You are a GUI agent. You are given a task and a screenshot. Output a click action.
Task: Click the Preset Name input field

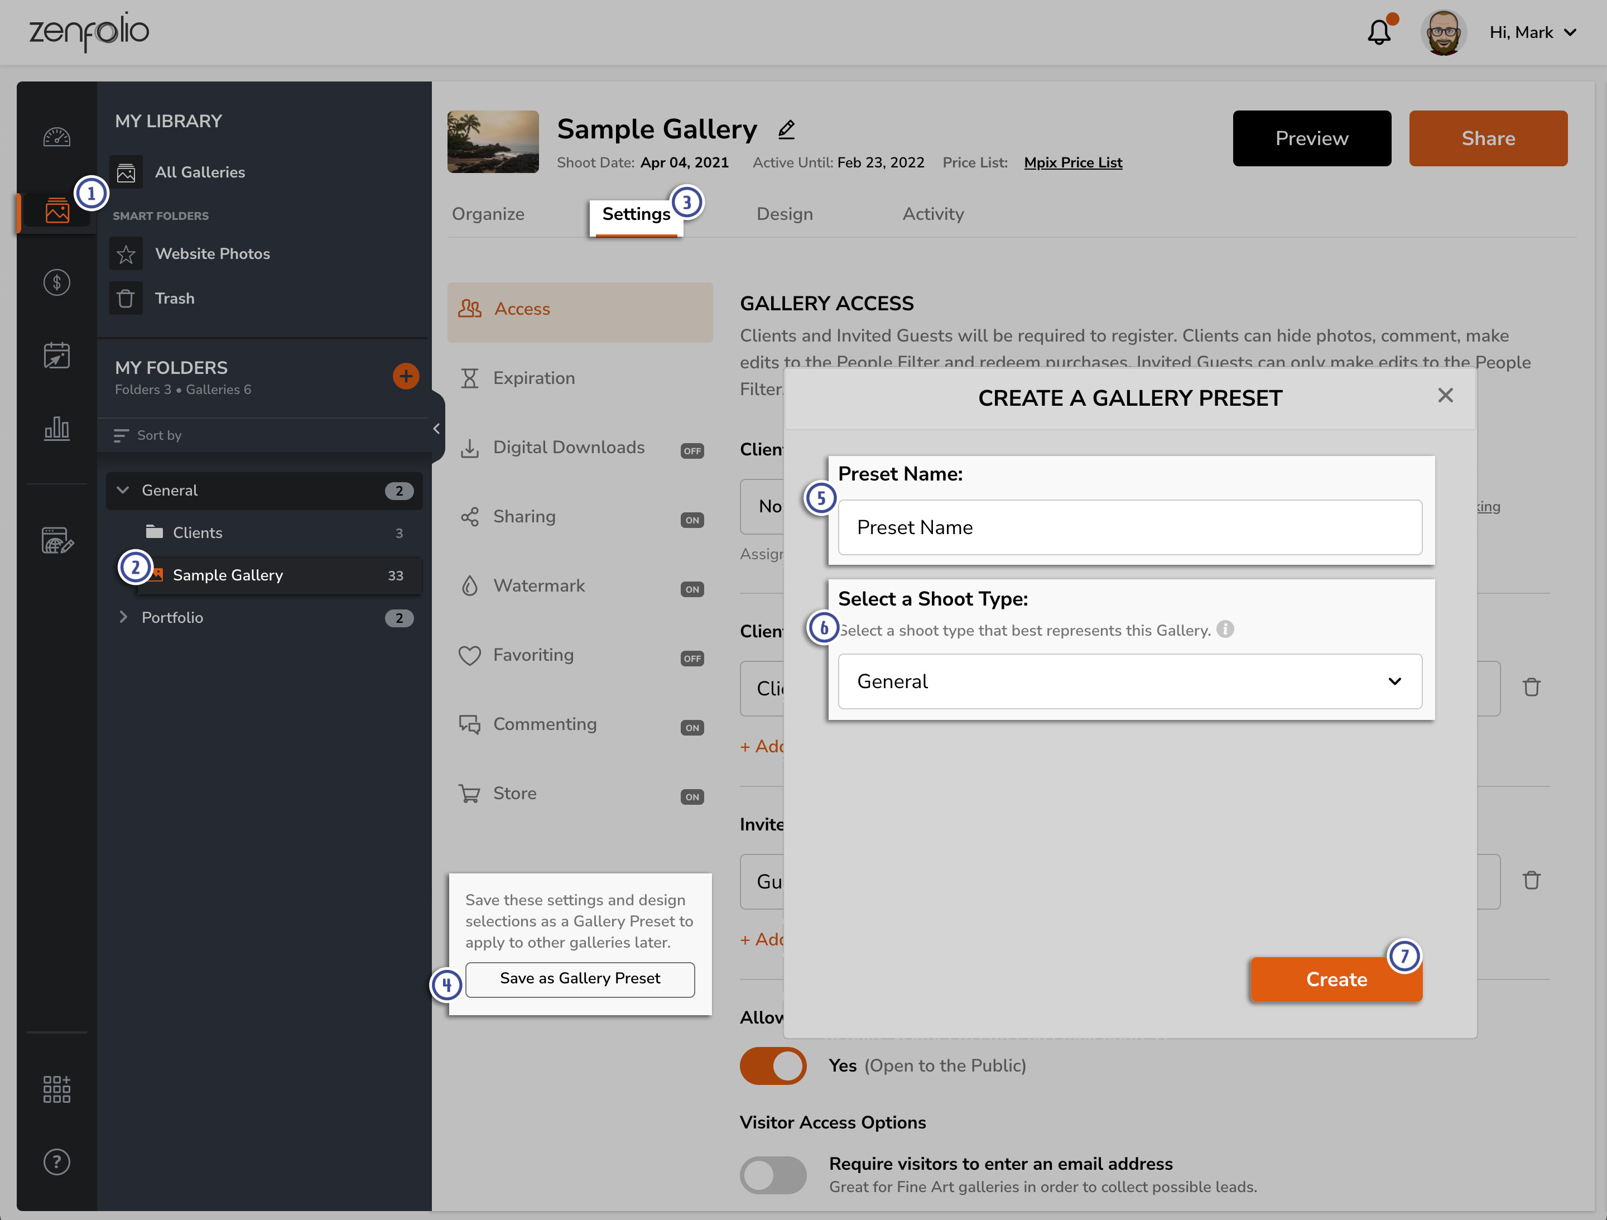[1129, 527]
